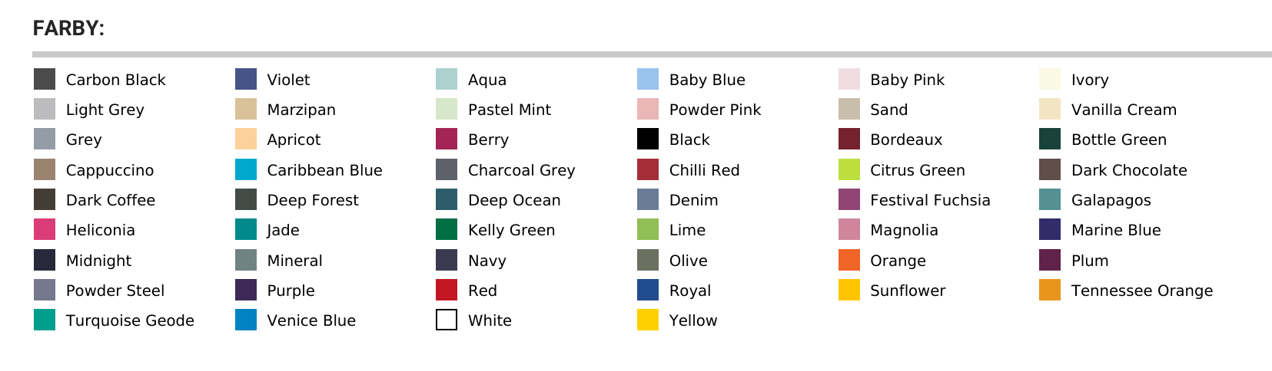Pick the Heliconia pink swatch
This screenshot has height=371, width=1272.
pyautogui.click(x=45, y=229)
